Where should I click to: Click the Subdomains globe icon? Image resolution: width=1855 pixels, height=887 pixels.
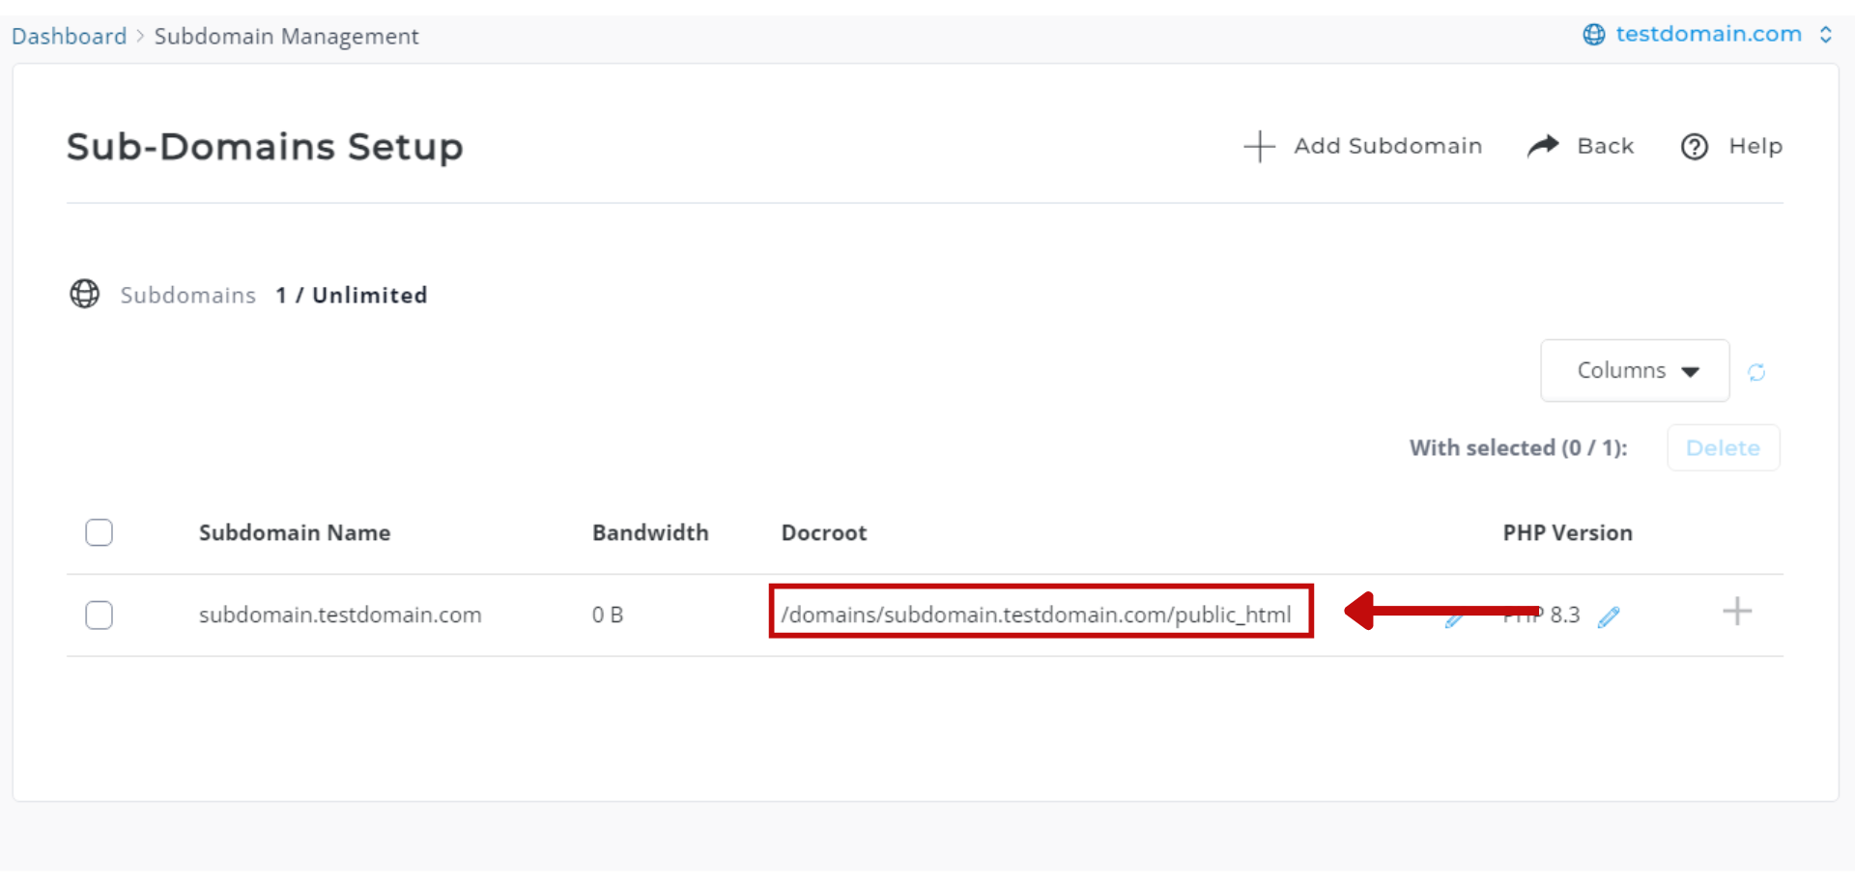coord(85,294)
